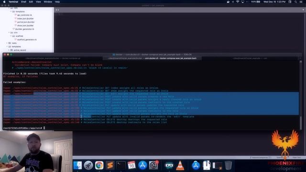Viewport: 306px width, 172px height.
Task: Launch VLC traffic cone icon
Action: point(180,165)
